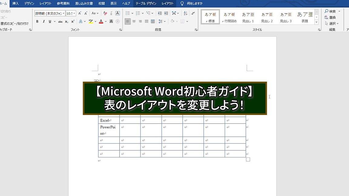
Task: Open the font name combo box
Action: [50, 13]
